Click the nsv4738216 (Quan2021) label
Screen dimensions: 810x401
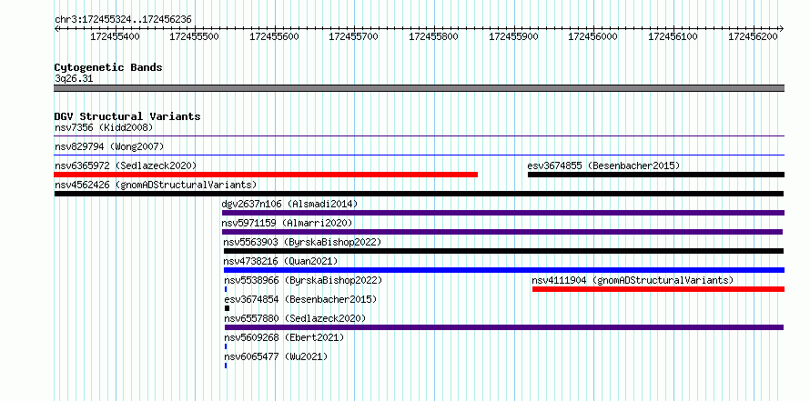[x=280, y=261]
